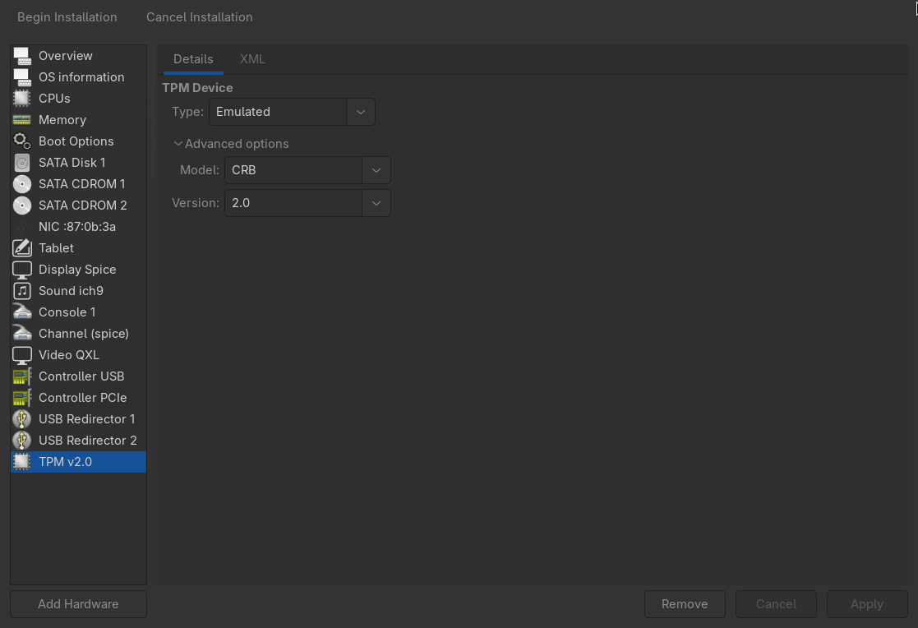Screen dimensions: 918x628
Task: Select the Details tab
Action: [193, 59]
